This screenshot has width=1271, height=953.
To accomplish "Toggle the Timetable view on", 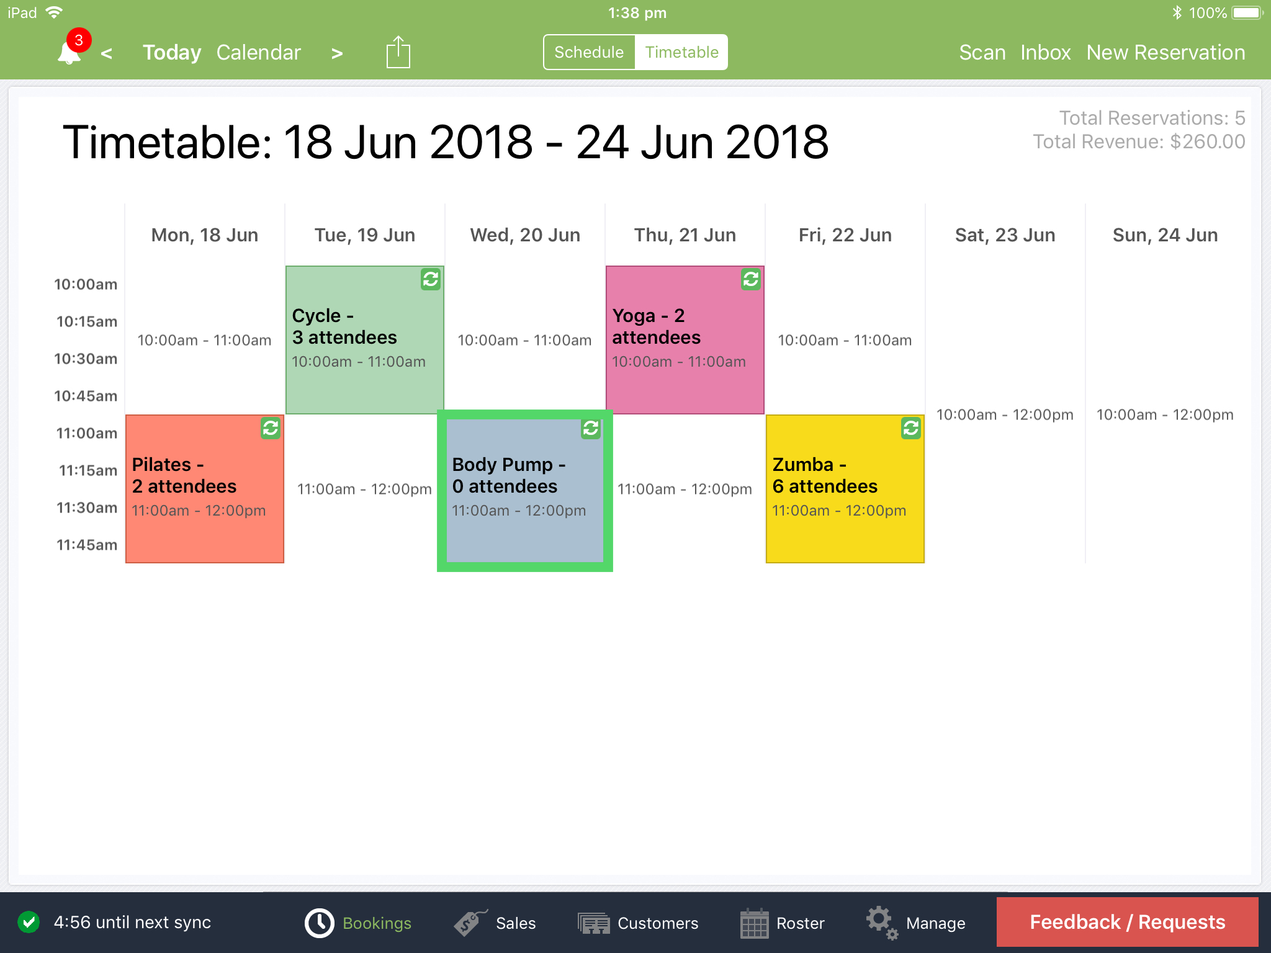I will coord(681,52).
